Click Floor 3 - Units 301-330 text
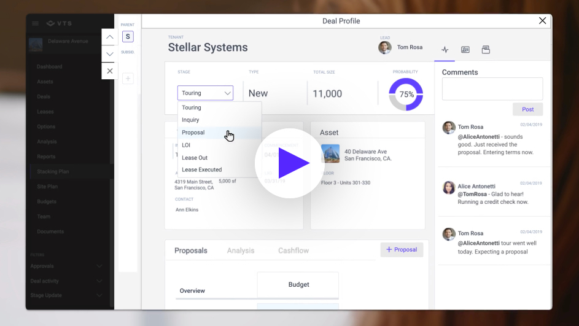Screen dimensions: 579x326 (x=346, y=183)
